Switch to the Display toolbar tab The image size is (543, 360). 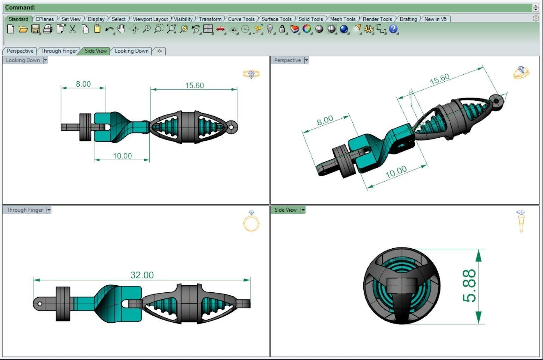coord(96,19)
